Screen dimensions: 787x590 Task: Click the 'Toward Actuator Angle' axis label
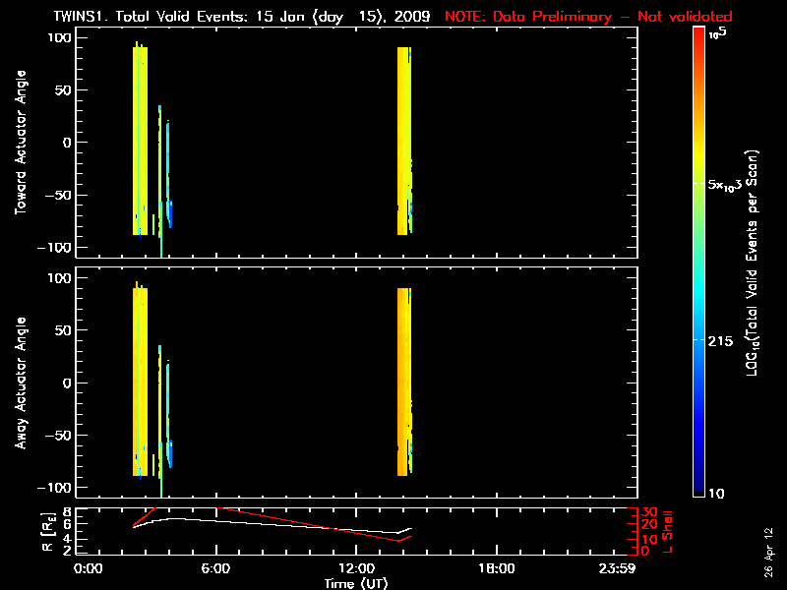click(21, 143)
